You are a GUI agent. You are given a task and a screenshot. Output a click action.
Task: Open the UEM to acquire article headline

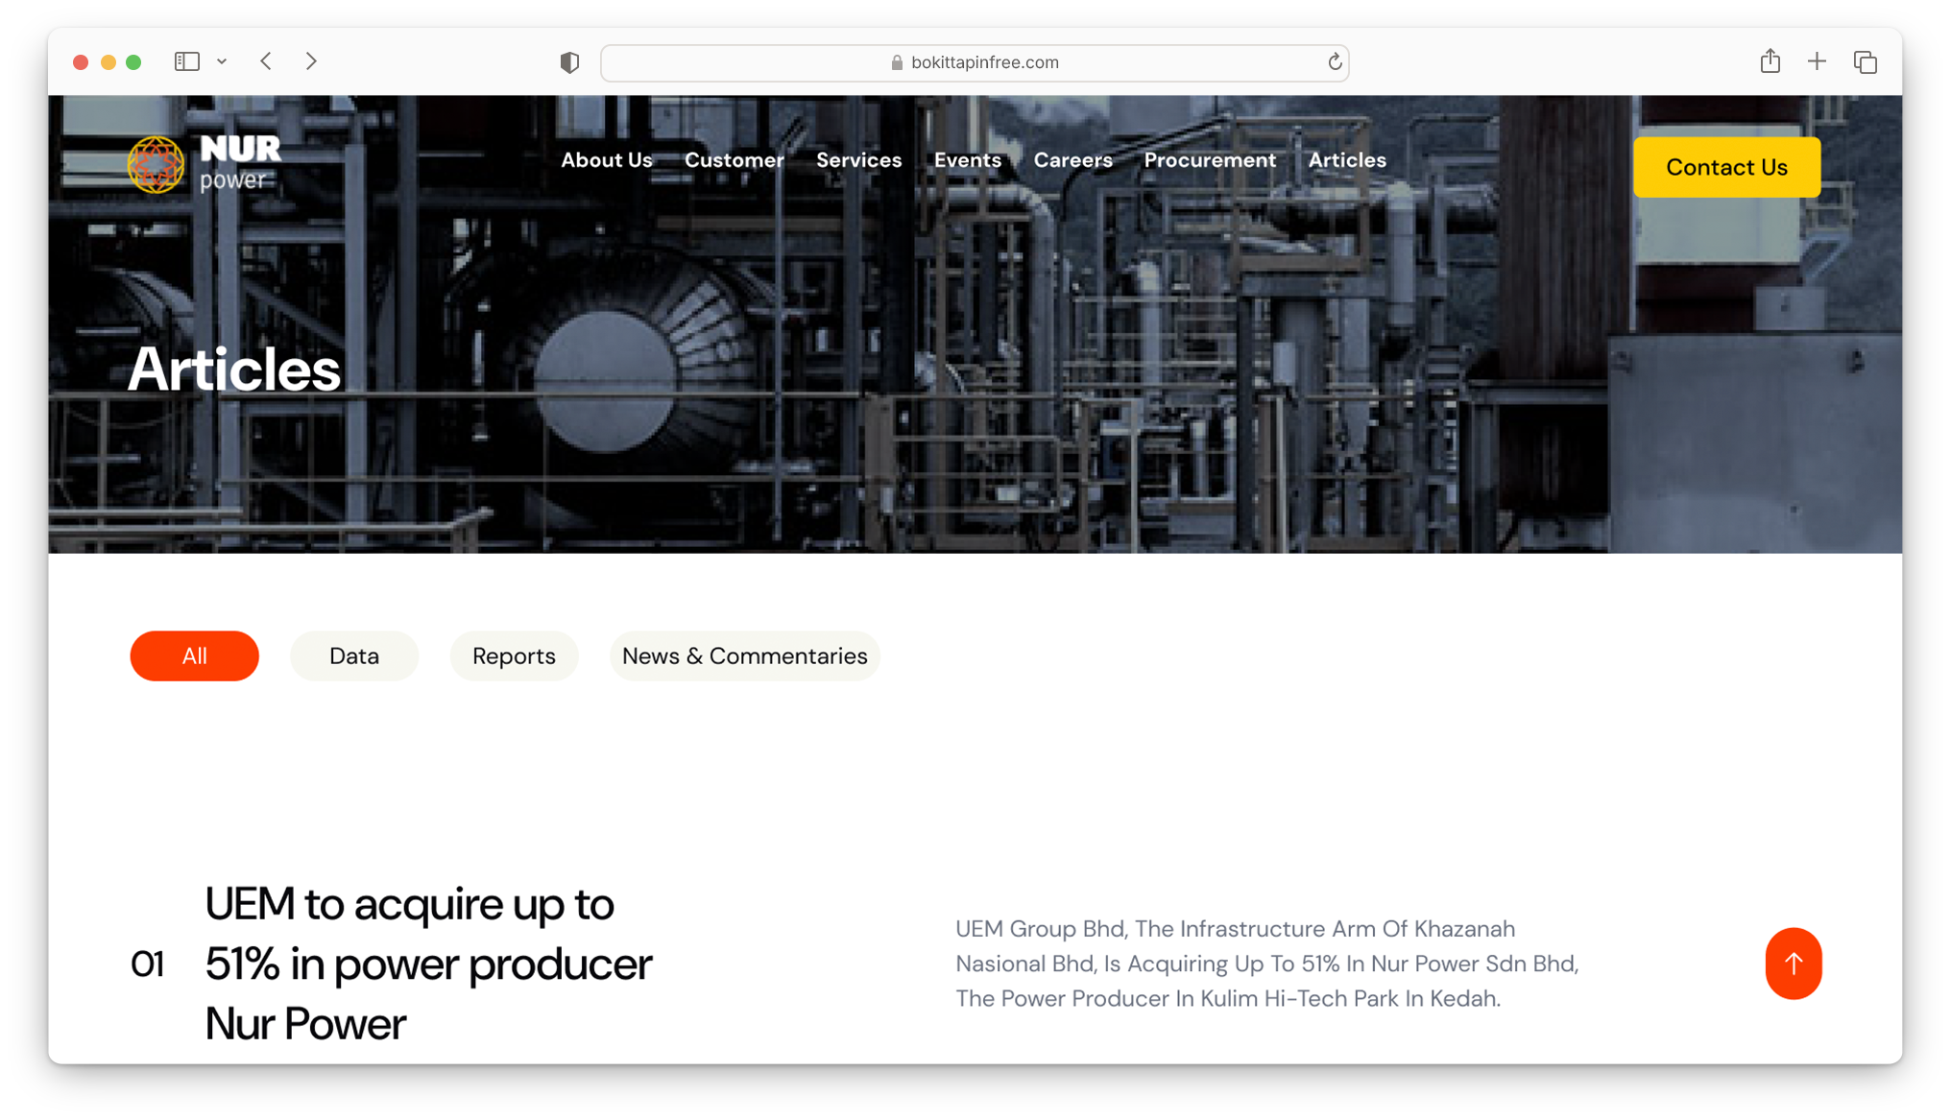tap(428, 964)
